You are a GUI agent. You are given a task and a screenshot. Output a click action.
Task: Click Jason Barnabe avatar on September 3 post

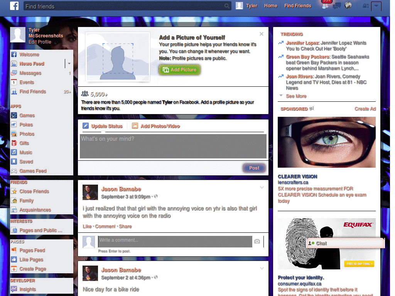click(90, 192)
